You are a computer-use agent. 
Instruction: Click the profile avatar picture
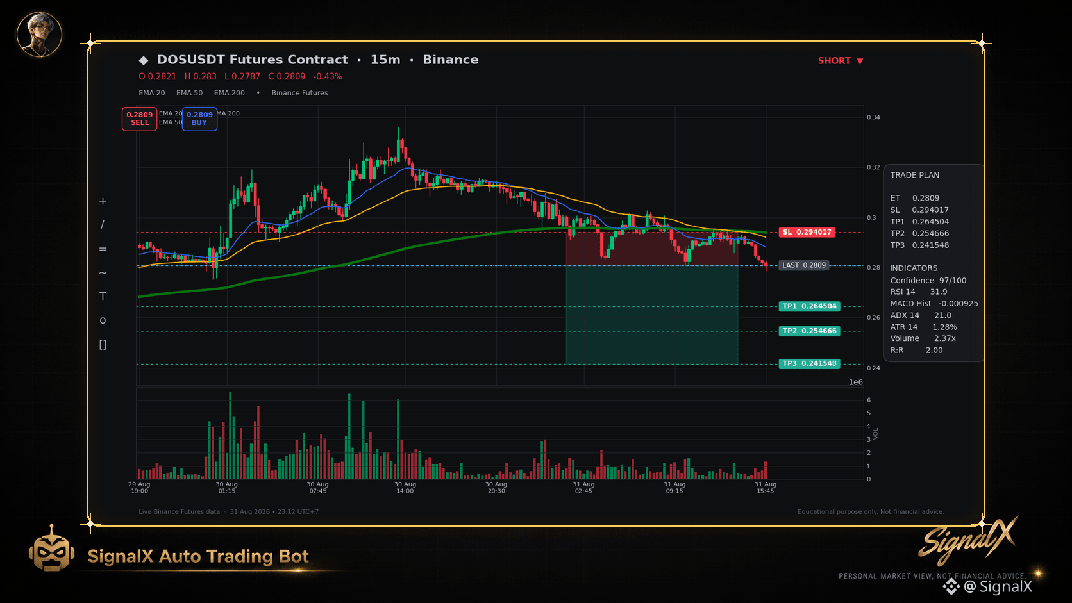(39, 35)
